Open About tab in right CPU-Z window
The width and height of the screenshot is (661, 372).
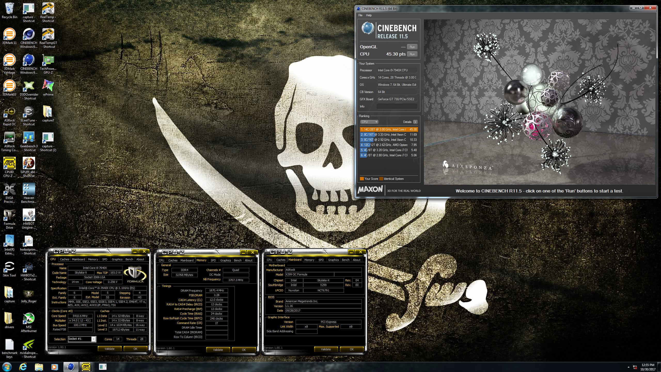pos(356,260)
